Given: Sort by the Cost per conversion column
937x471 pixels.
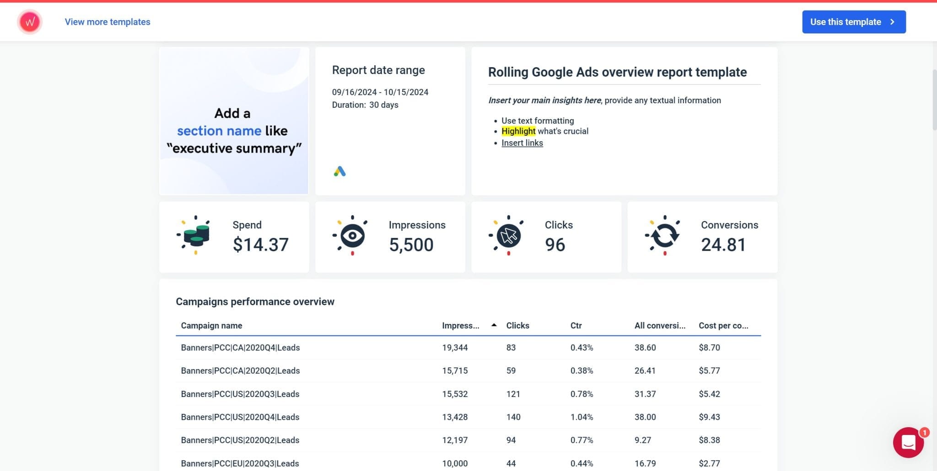Looking at the screenshot, I should click(723, 325).
